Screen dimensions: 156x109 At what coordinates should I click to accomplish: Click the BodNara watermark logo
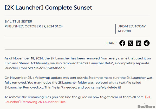(x=146, y=106)
